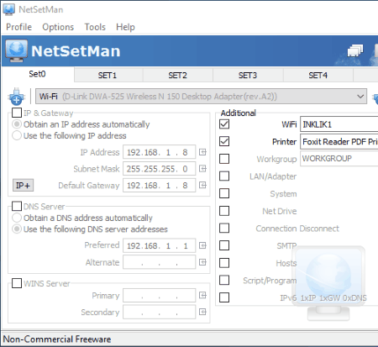Screen dimensions: 378x347
Task: Get current Preferred DNS value icon
Action: coord(202,245)
